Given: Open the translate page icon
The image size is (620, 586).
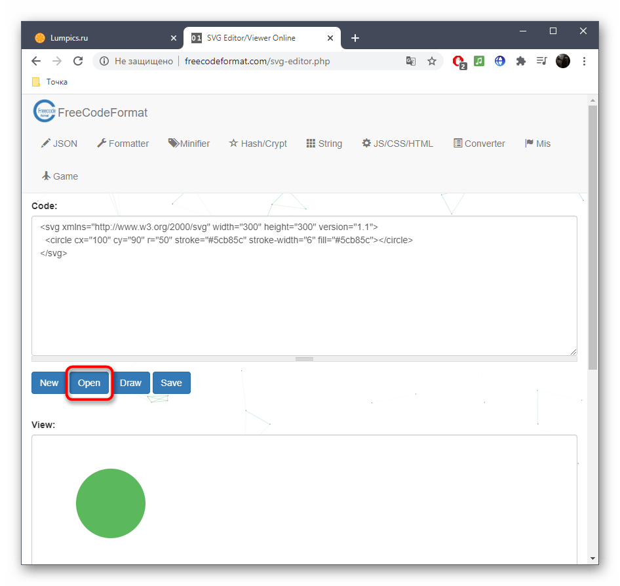Looking at the screenshot, I should point(411,61).
